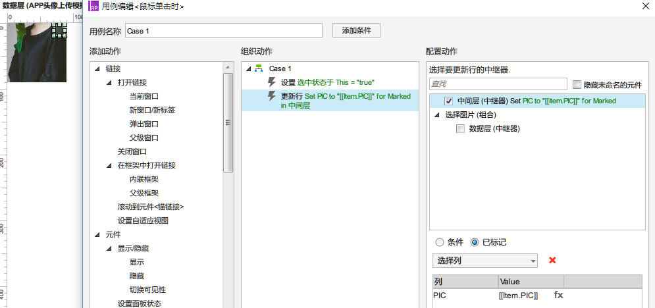Screen dimensions: 655x308
Task: Add the 隐藏 action
Action: point(137,276)
